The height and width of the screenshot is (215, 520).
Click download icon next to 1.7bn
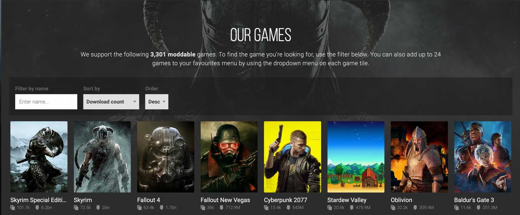pos(162,208)
